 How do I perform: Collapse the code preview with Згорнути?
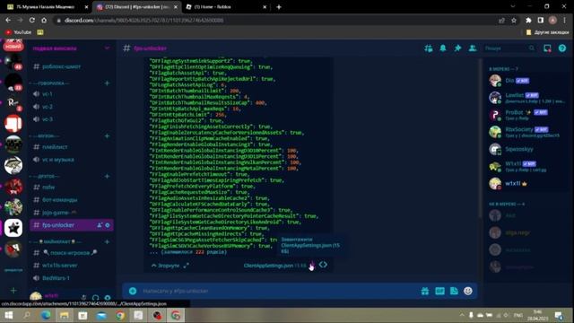(x=165, y=266)
